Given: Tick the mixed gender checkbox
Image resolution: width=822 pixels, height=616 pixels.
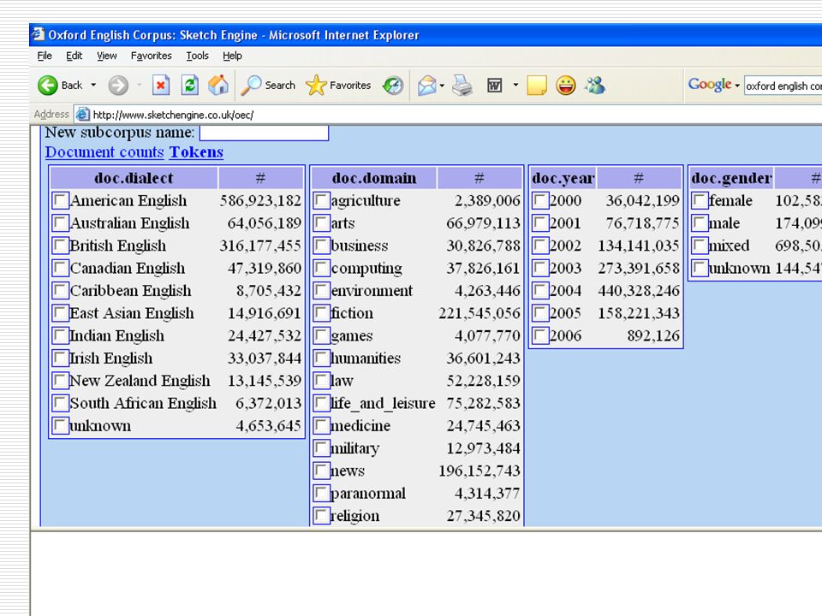Looking at the screenshot, I should click(x=700, y=246).
